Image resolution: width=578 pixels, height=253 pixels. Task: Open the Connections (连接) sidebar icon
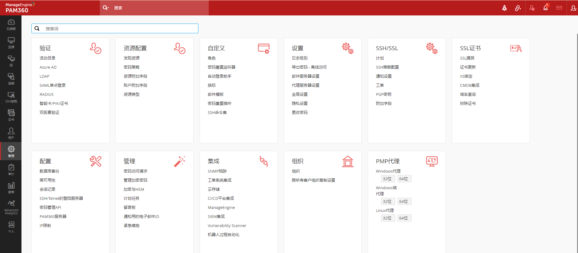click(11, 79)
